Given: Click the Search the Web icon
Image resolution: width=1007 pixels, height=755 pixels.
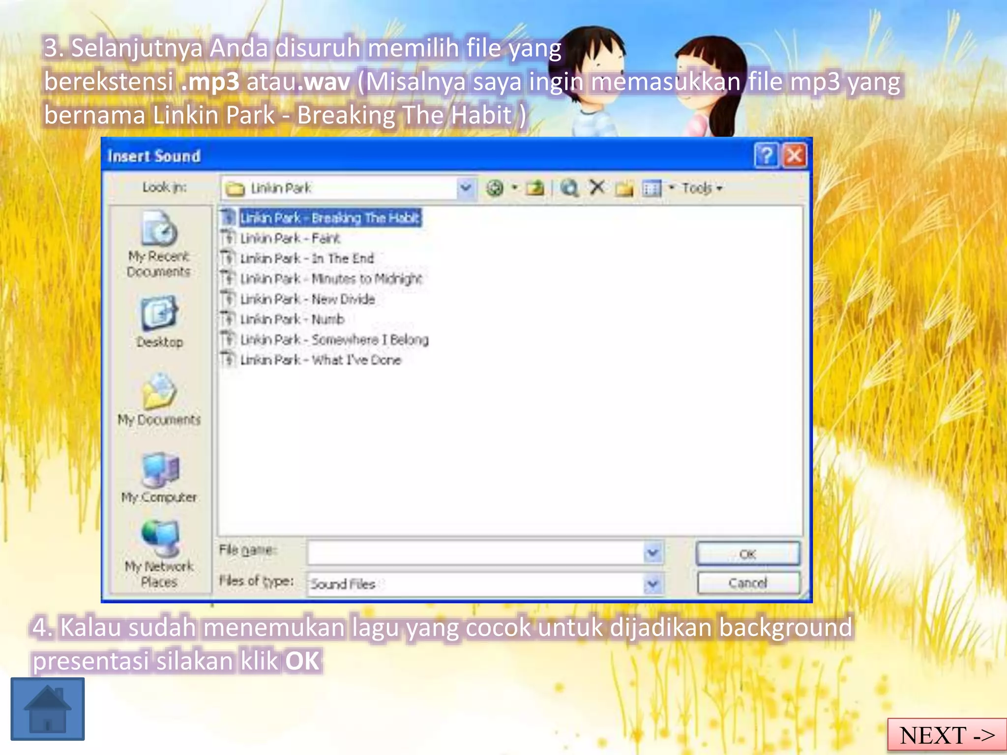Looking at the screenshot, I should [x=569, y=188].
